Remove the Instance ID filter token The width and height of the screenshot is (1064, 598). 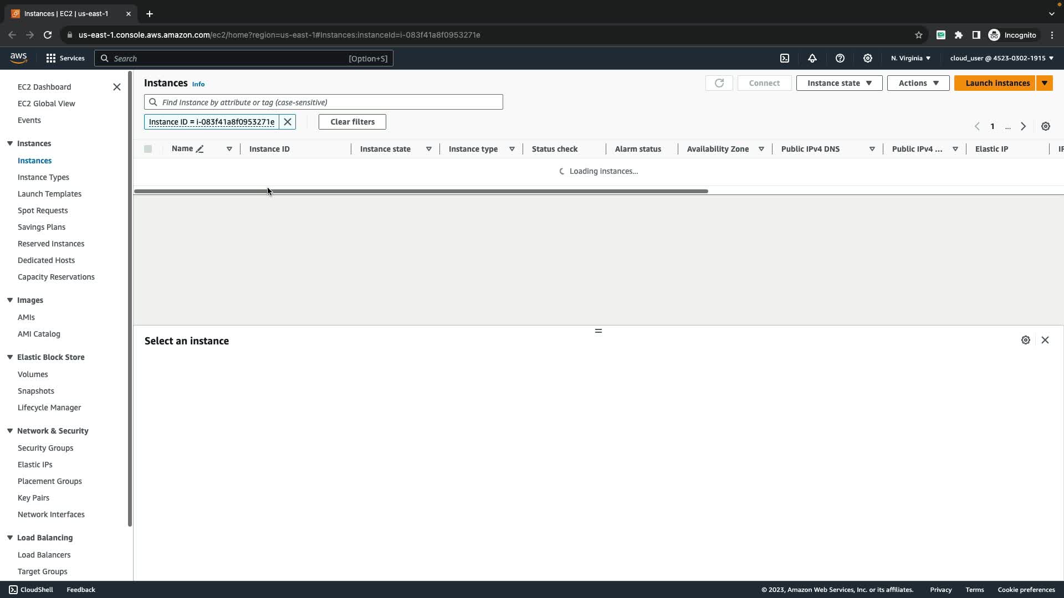pos(288,122)
